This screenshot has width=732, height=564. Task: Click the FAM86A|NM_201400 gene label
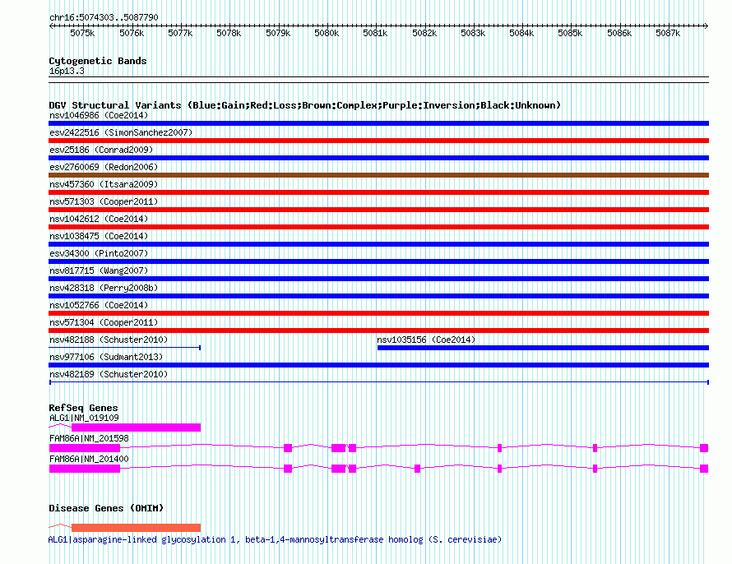pos(89,459)
